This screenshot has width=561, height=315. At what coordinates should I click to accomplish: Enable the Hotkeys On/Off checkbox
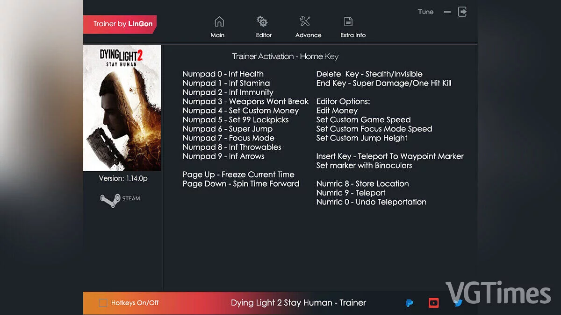pos(102,302)
